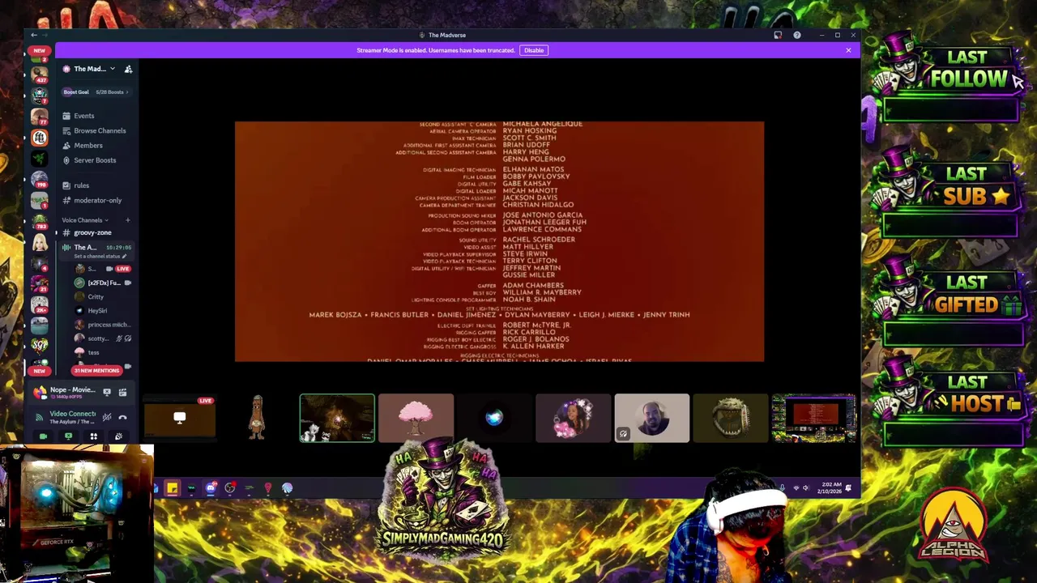Click the red LIVE badge in voice member list

tap(122, 268)
